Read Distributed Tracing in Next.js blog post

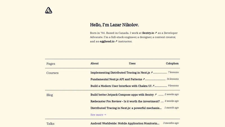[126, 108]
